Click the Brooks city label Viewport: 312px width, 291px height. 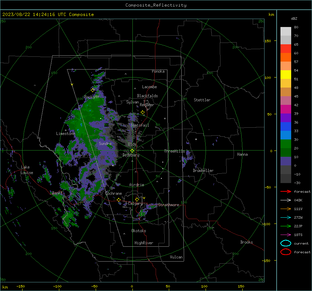pos(246,242)
